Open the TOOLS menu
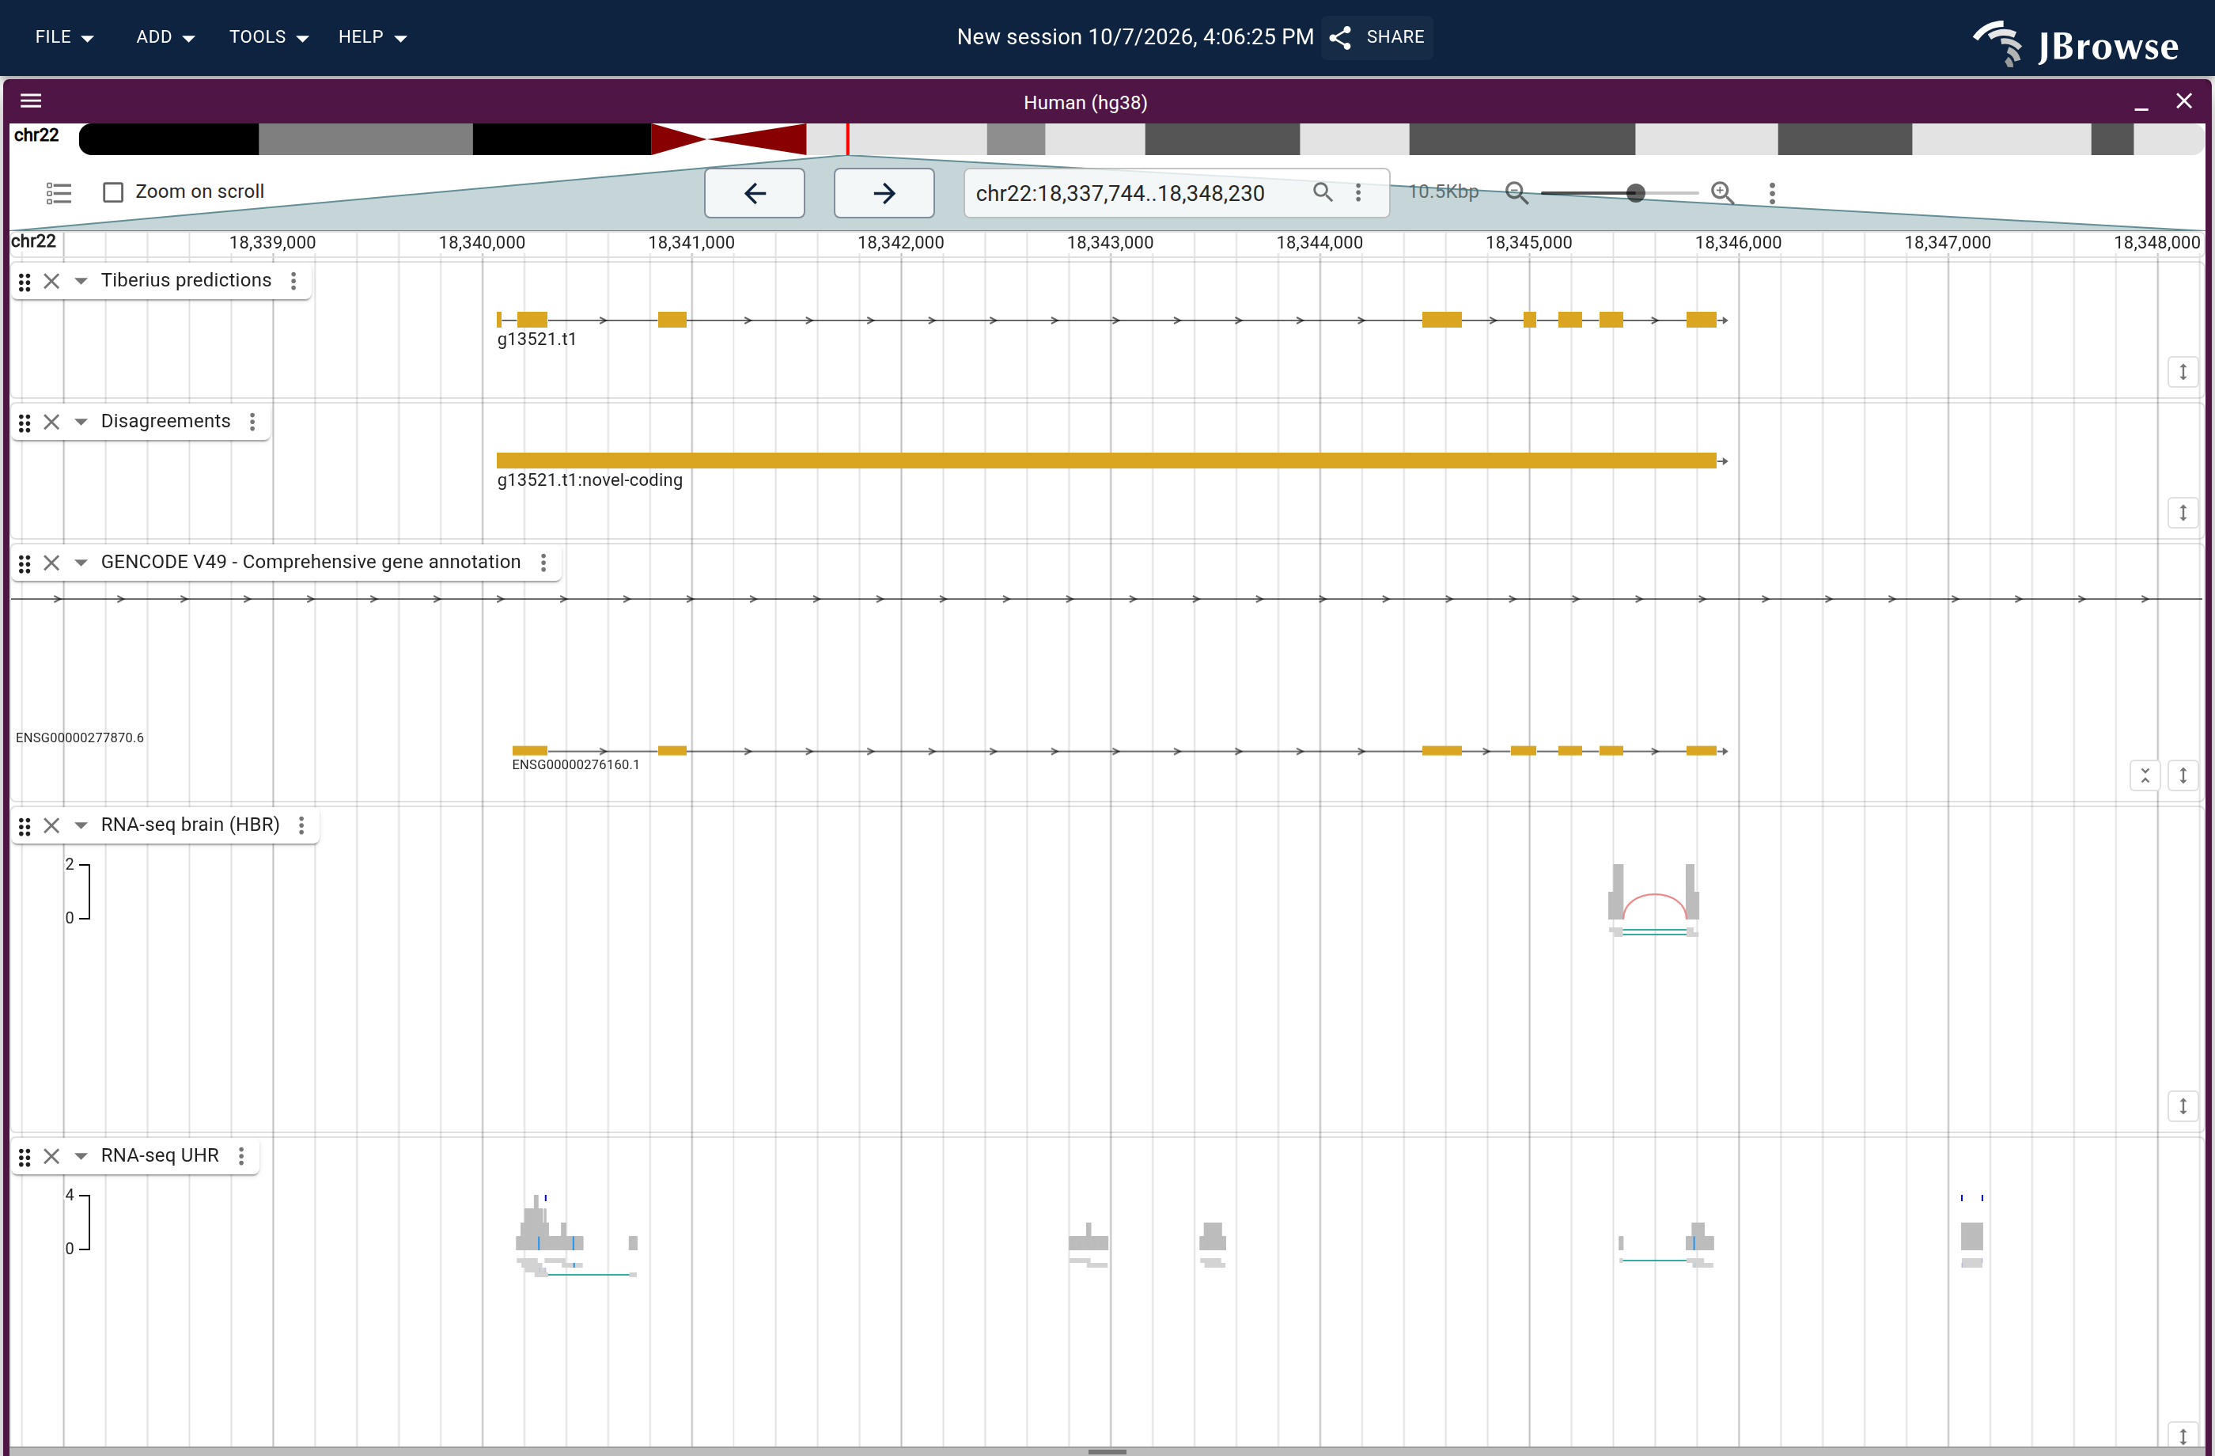 point(269,37)
